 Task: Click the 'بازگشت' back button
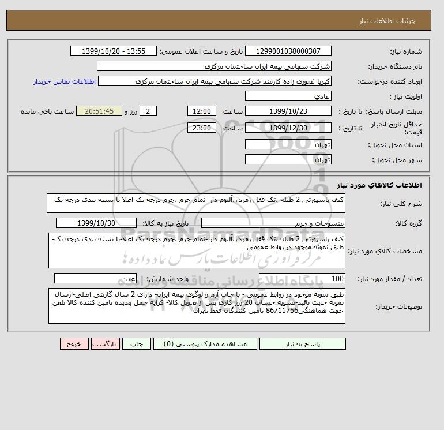pos(106,344)
